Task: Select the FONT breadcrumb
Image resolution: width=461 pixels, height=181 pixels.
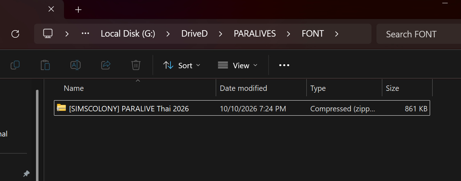Action: tap(313, 34)
